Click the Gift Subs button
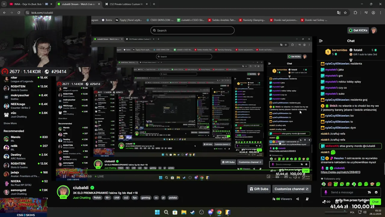 coord(259,189)
